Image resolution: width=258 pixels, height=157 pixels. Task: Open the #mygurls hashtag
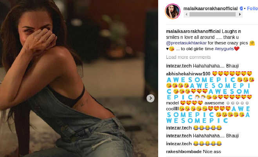click(224, 49)
